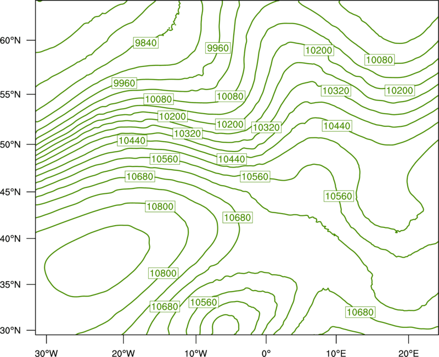The width and height of the screenshot is (439, 357).
Task: Select the westernmost 9960 contour label
Action: click(x=125, y=83)
